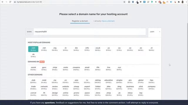
Task: Select the .club domain
Action: (33, 81)
